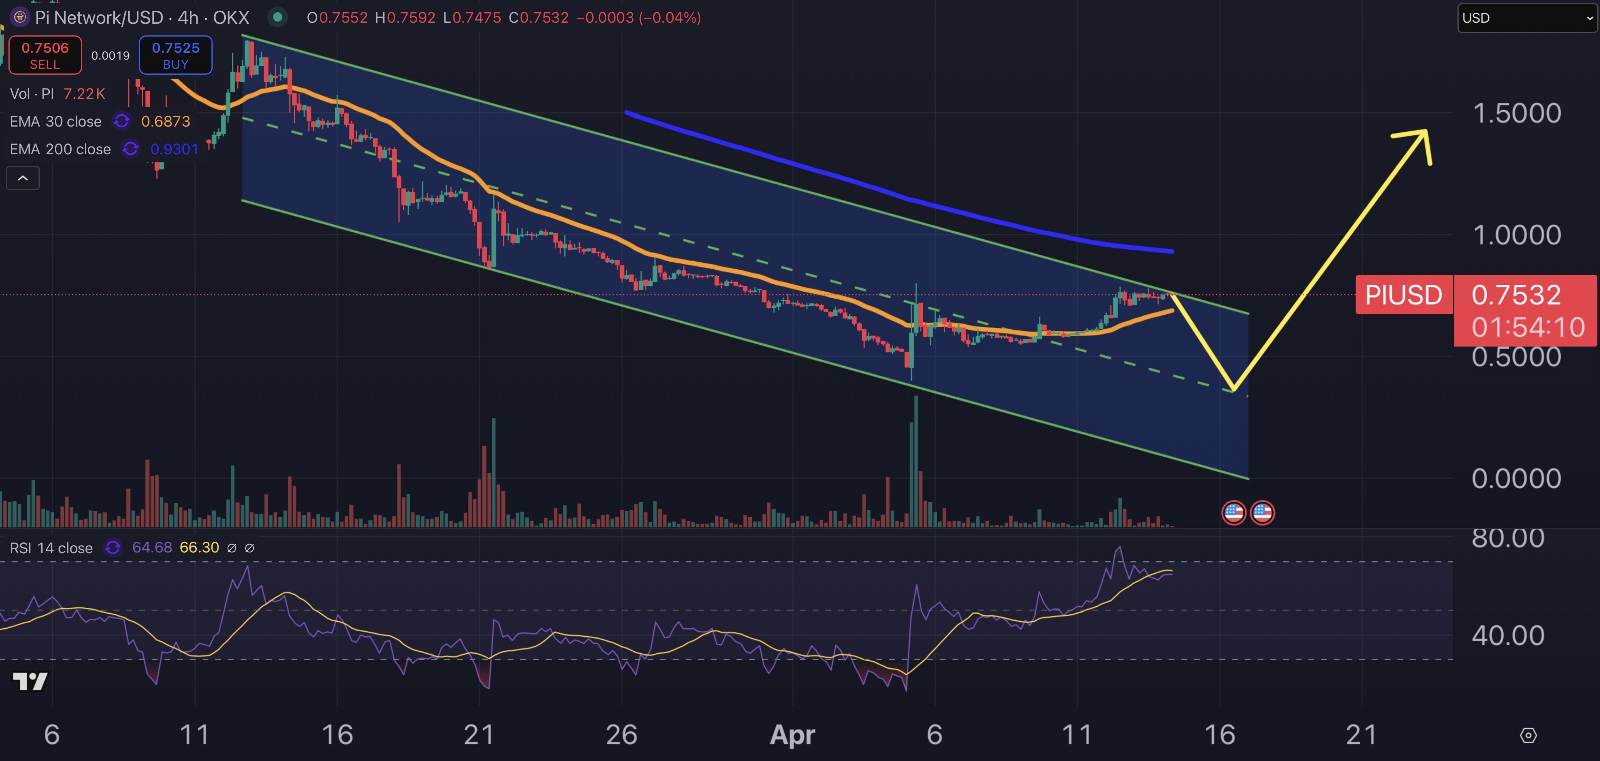Open the left US flag event marker
Image resolution: width=1600 pixels, height=761 pixels.
[x=1234, y=513]
